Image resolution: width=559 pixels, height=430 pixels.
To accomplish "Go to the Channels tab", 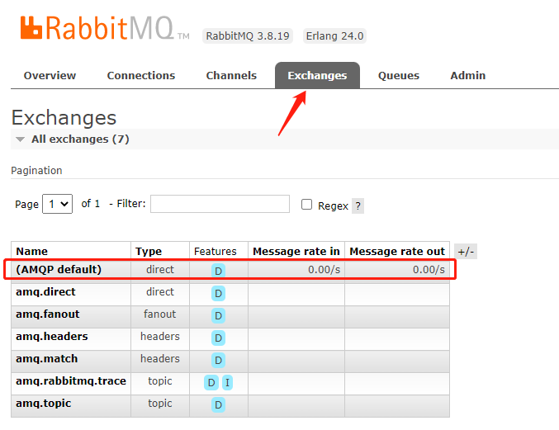I will point(231,76).
